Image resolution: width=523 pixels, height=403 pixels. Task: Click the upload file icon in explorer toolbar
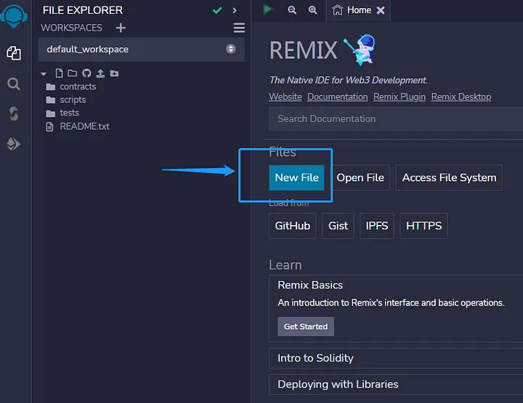100,73
